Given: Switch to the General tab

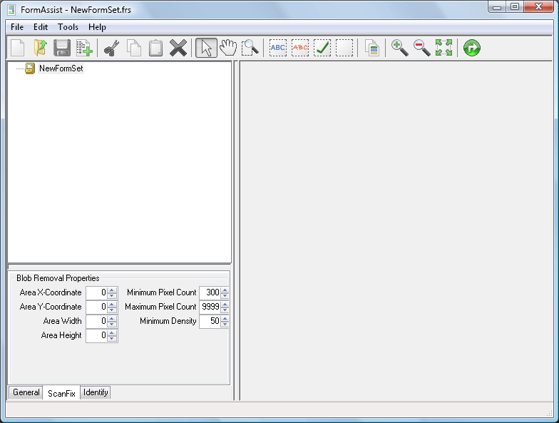Looking at the screenshot, I should [26, 392].
